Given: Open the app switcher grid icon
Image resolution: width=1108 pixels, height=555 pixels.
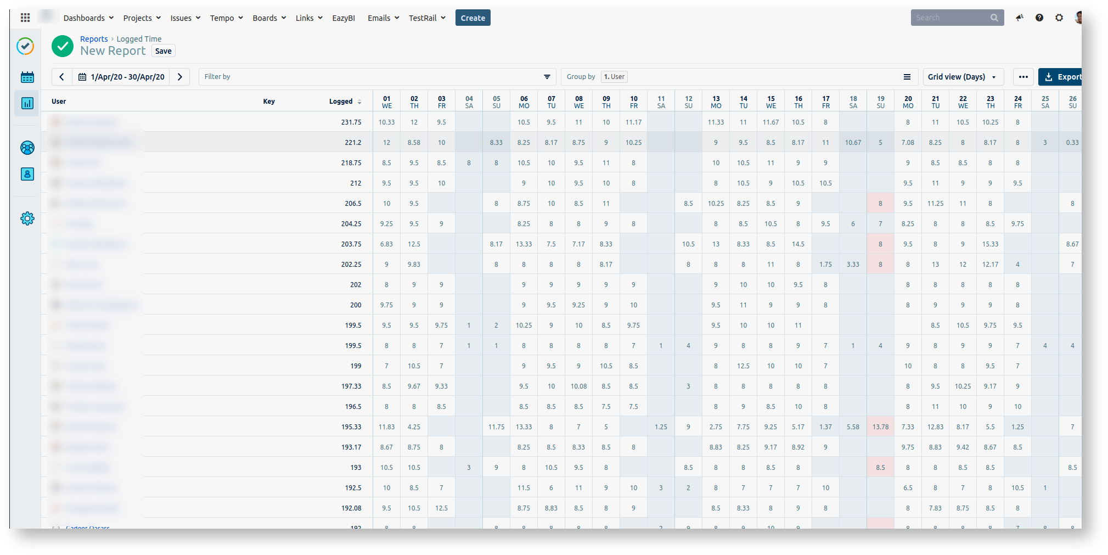Looking at the screenshot, I should pos(25,18).
